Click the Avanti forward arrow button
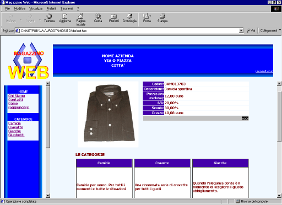The height and width of the screenshot is (205, 282). click(x=30, y=19)
